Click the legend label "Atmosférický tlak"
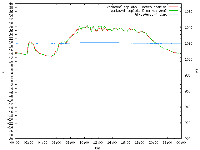200x150 pixels. point(151,14)
